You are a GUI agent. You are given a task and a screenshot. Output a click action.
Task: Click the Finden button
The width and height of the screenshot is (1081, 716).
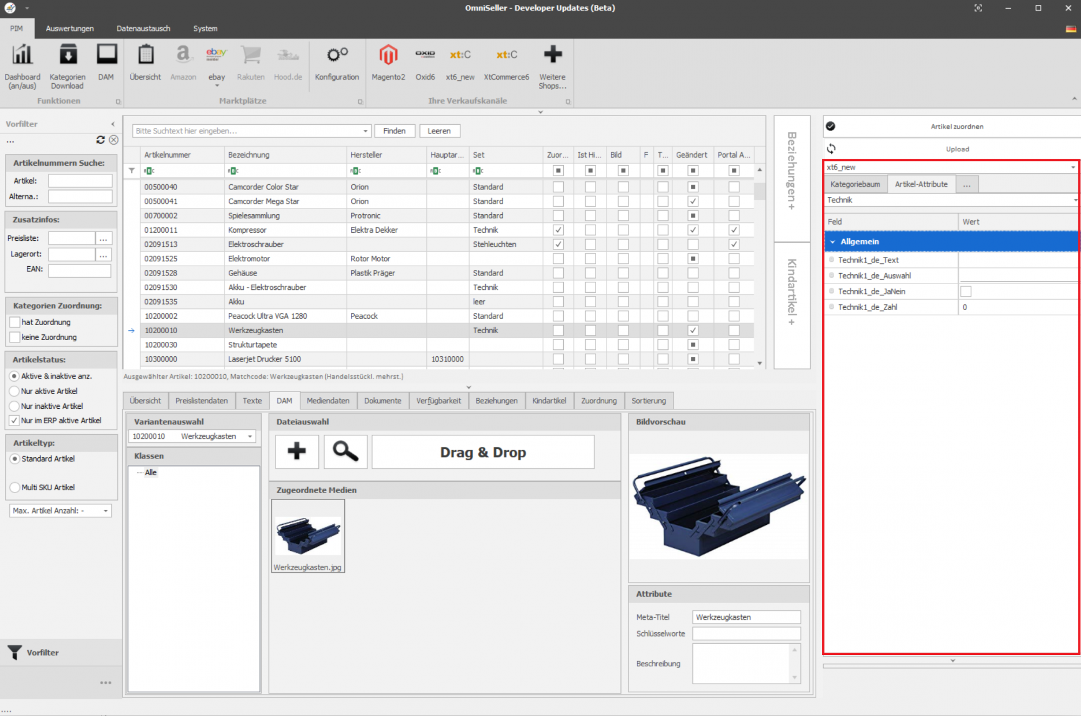tap(394, 131)
